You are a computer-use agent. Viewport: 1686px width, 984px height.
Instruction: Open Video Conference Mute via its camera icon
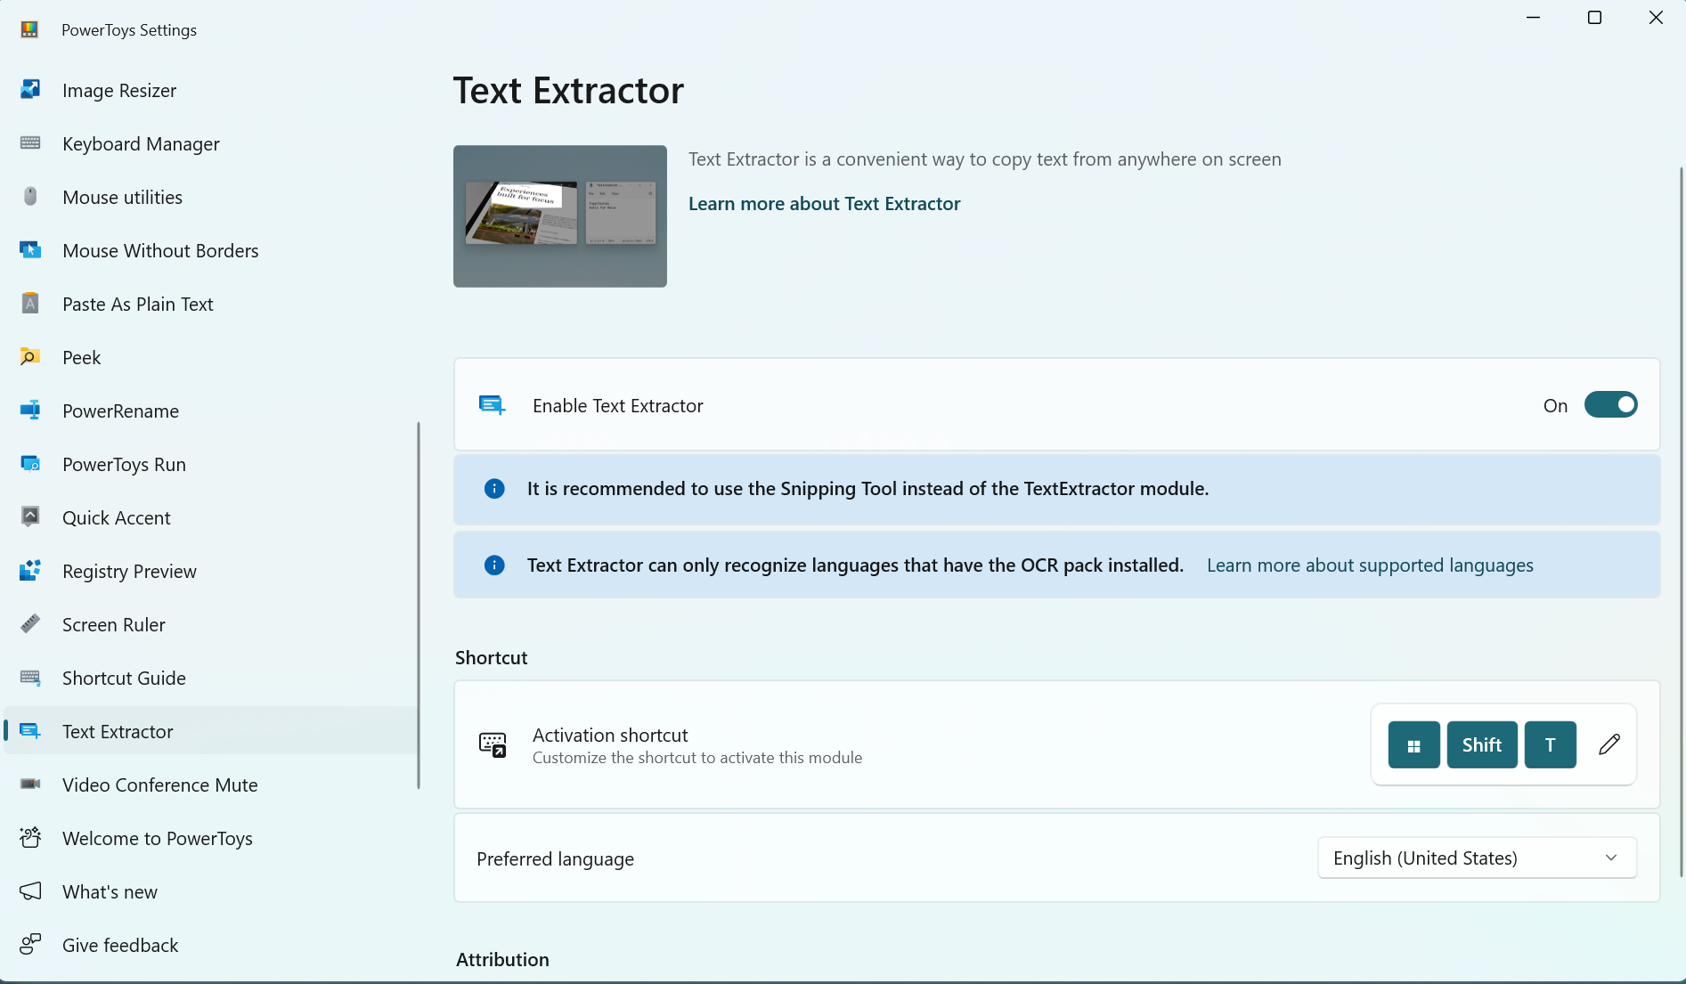(30, 784)
